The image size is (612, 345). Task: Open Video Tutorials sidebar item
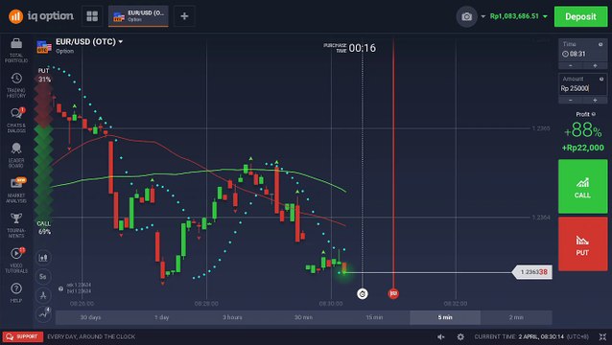pos(16,260)
